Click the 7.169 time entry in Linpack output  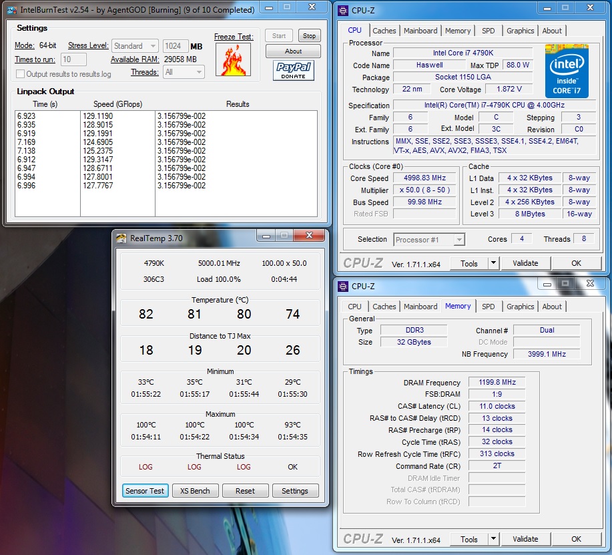[x=26, y=142]
